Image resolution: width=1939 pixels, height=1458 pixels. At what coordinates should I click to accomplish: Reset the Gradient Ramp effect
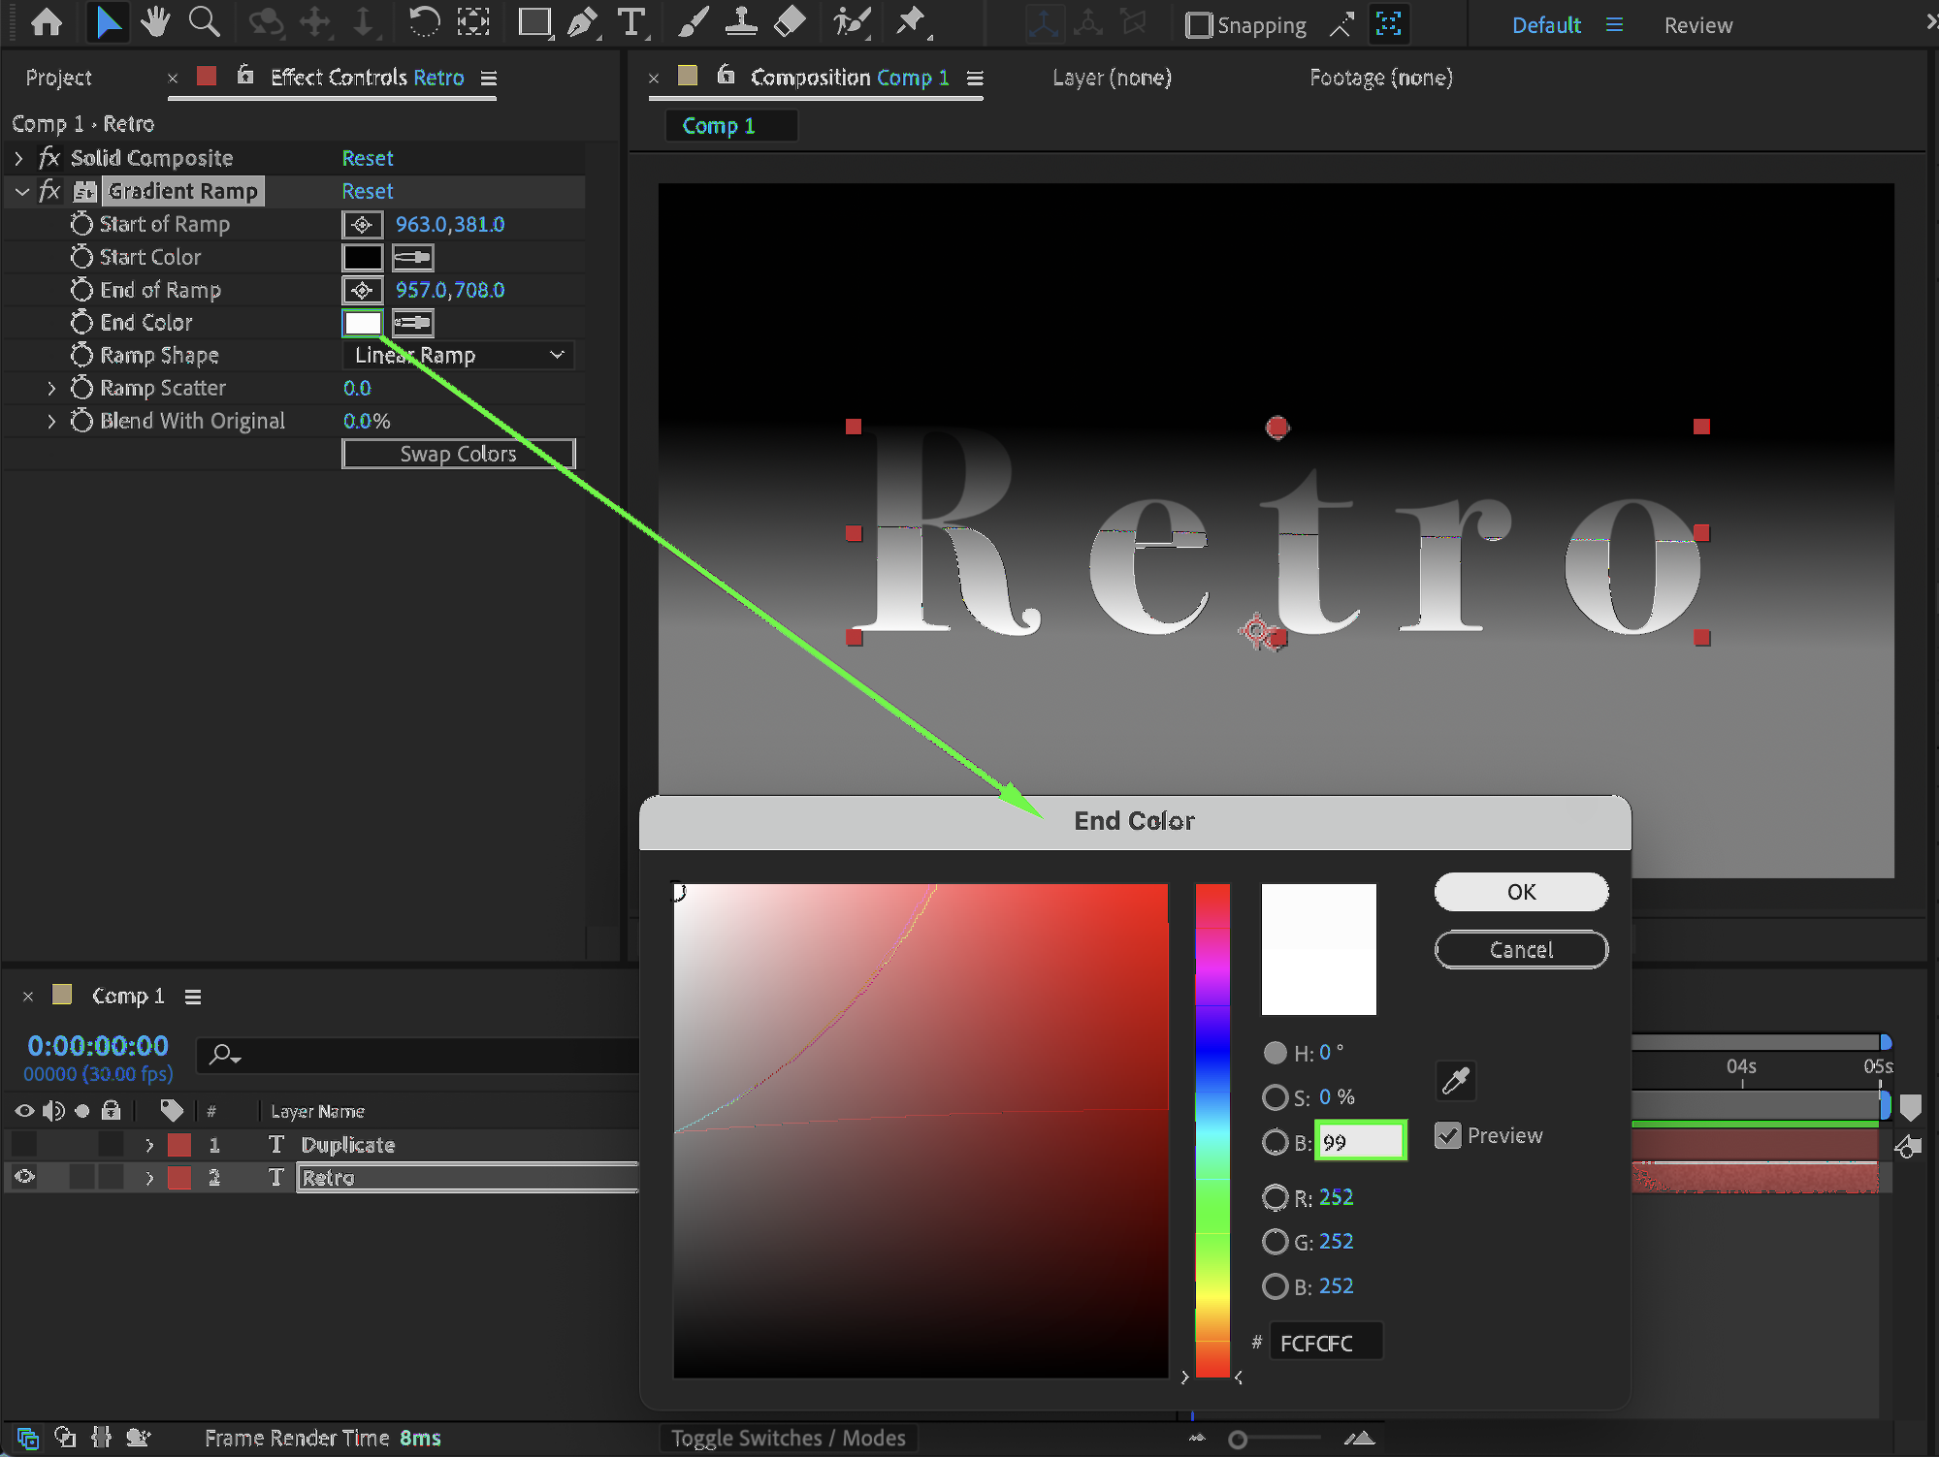pyautogui.click(x=367, y=191)
